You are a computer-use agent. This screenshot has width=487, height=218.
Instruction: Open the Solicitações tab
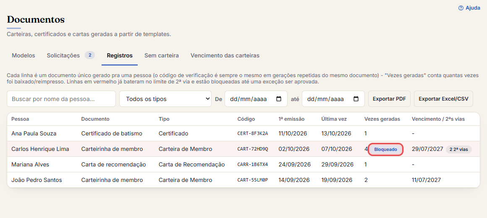pos(71,55)
